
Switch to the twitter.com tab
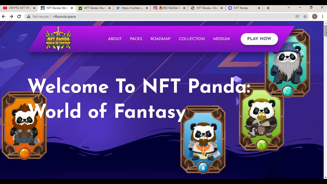[x=132, y=8]
